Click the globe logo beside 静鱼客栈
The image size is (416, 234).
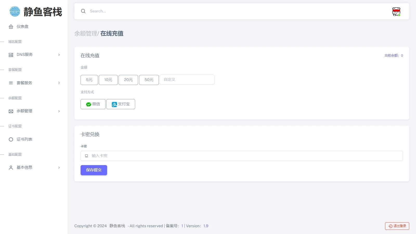(x=15, y=11)
